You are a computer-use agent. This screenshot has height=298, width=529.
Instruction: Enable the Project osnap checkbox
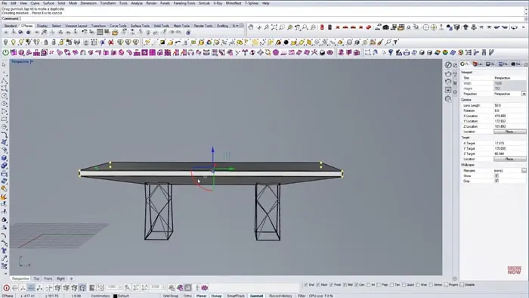coord(446,285)
